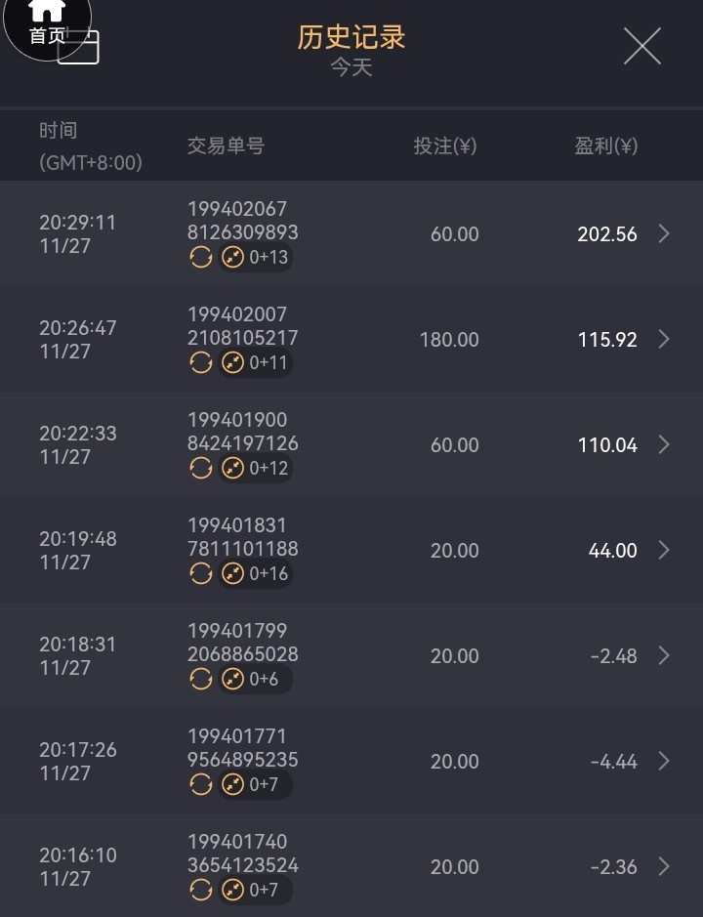Click the 投注(¥) column header
703x917 pixels.
tap(444, 146)
